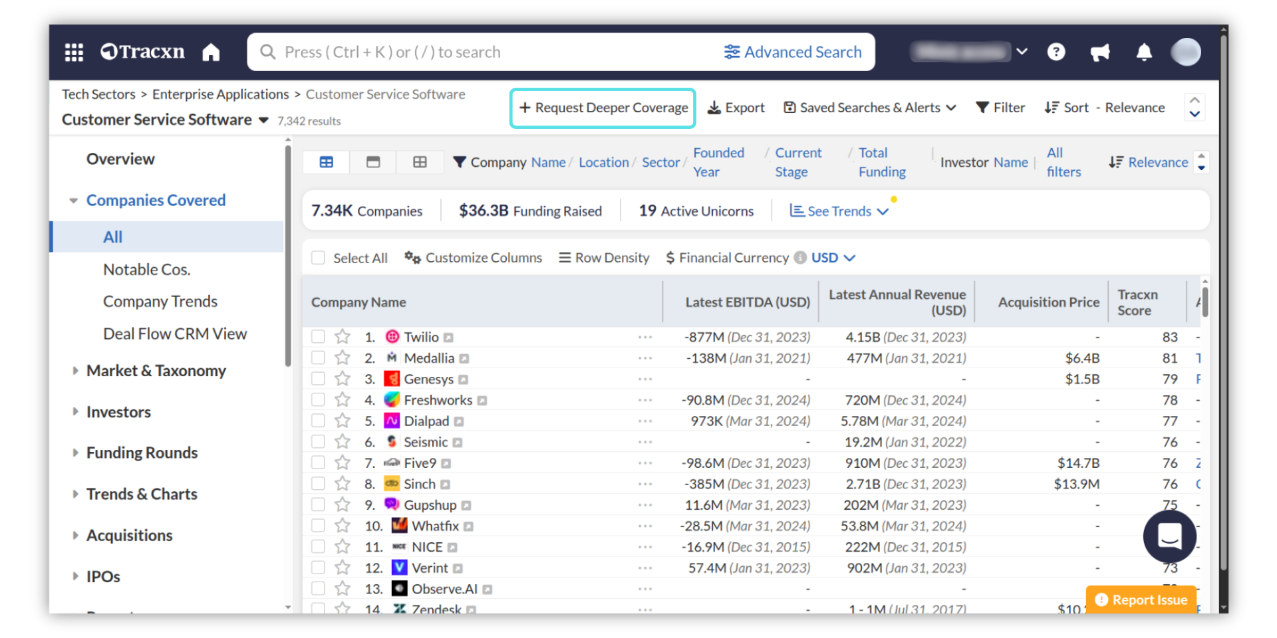Screen dimensions: 1277x638
Task: Star the Twilio company row
Action: (x=343, y=337)
